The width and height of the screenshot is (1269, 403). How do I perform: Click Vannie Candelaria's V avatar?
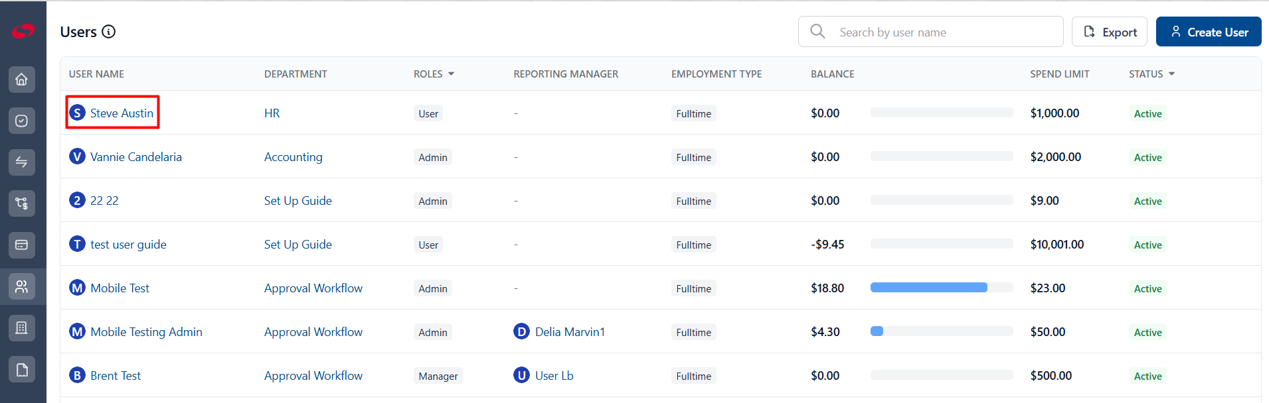pos(78,156)
